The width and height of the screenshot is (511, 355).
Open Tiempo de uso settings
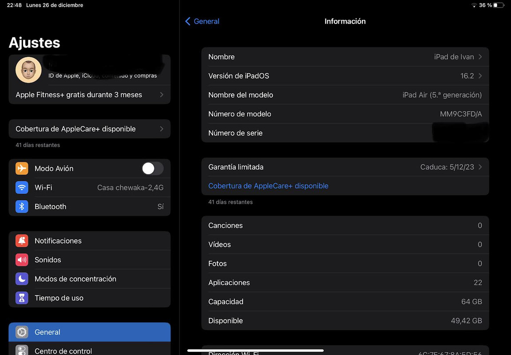[x=90, y=298]
